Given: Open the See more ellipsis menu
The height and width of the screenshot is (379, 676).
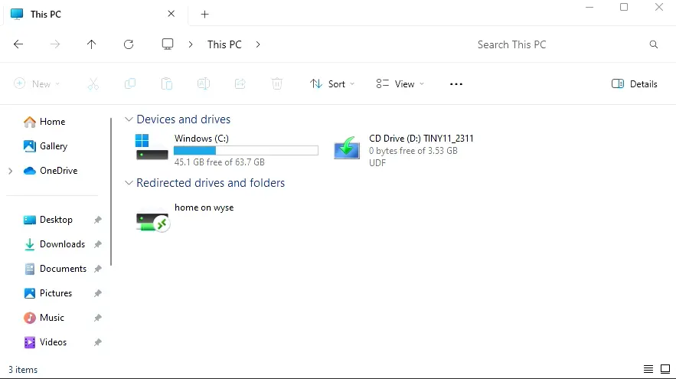Looking at the screenshot, I should point(456,84).
